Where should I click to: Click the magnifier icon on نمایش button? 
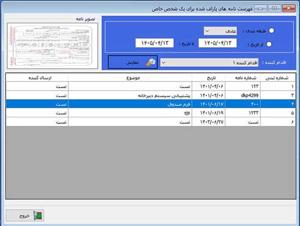pos(151,62)
